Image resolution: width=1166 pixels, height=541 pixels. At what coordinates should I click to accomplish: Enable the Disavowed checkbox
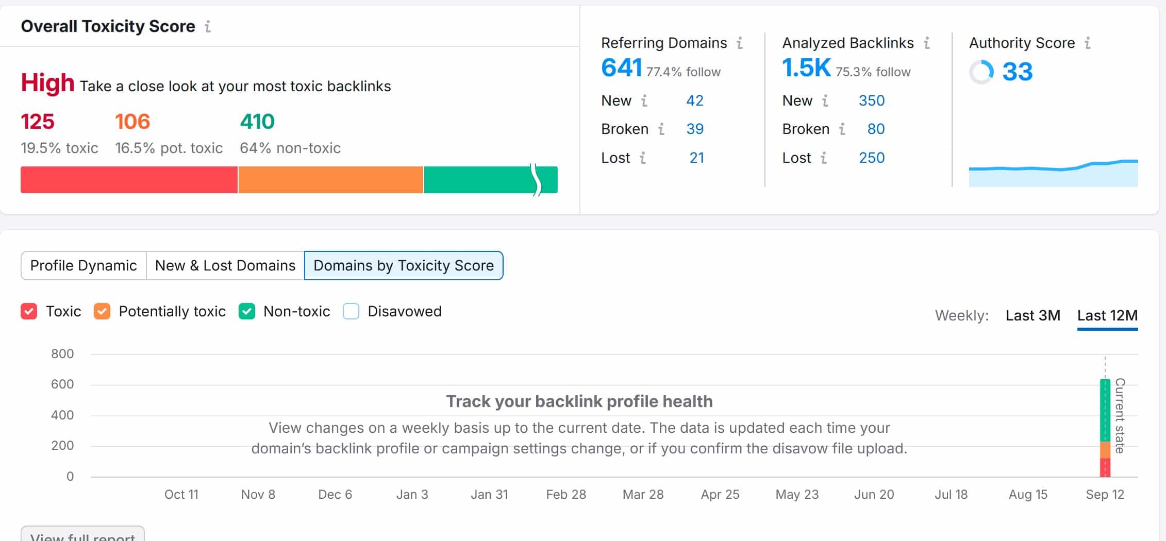pyautogui.click(x=351, y=311)
